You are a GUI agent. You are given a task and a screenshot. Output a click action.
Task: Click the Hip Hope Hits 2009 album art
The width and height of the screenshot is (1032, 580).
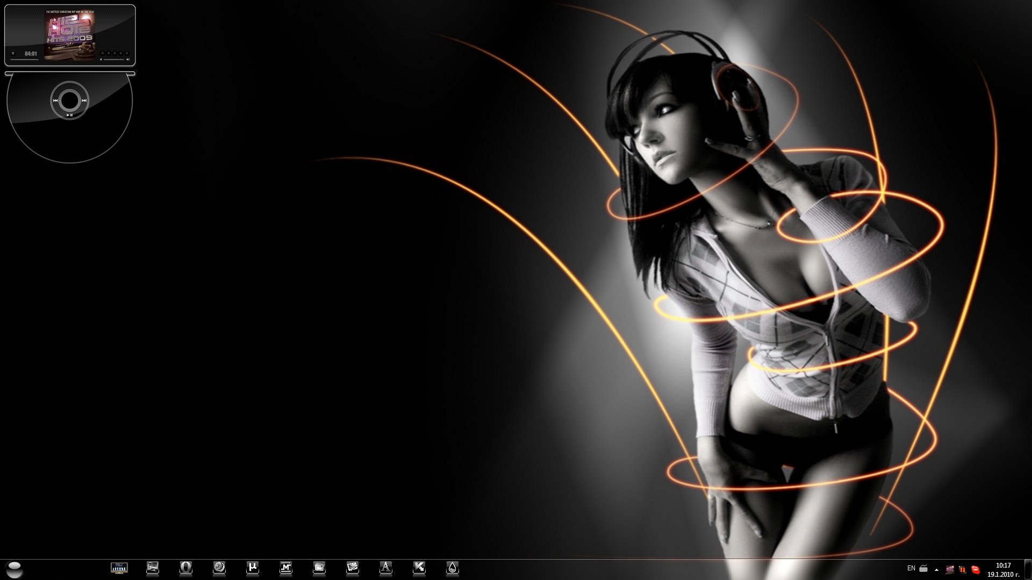pos(70,35)
